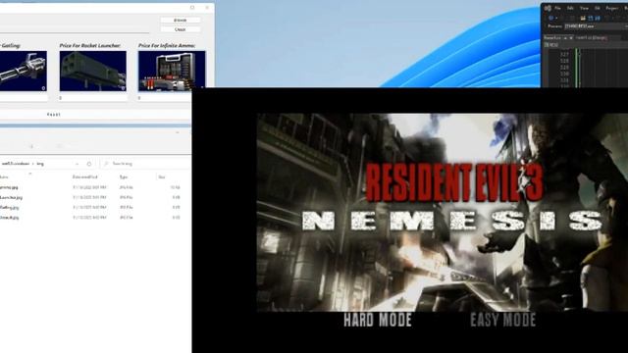Viewport: 628px width, 353px height.
Task: Refresh the File Explorer folder view
Action: [x=89, y=164]
